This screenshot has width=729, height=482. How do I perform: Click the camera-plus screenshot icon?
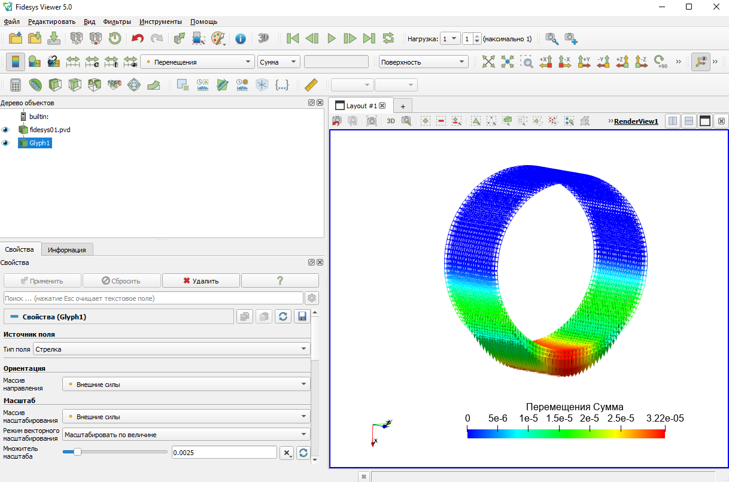[x=571, y=38]
